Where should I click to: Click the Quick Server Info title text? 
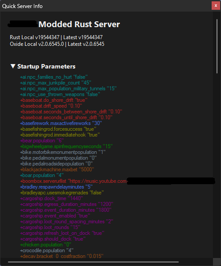[x=22, y=6]
